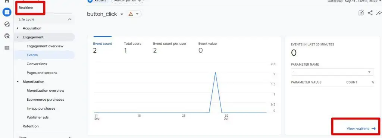
Task: Open the Parameter name dropdown
Action: [x=332, y=72]
